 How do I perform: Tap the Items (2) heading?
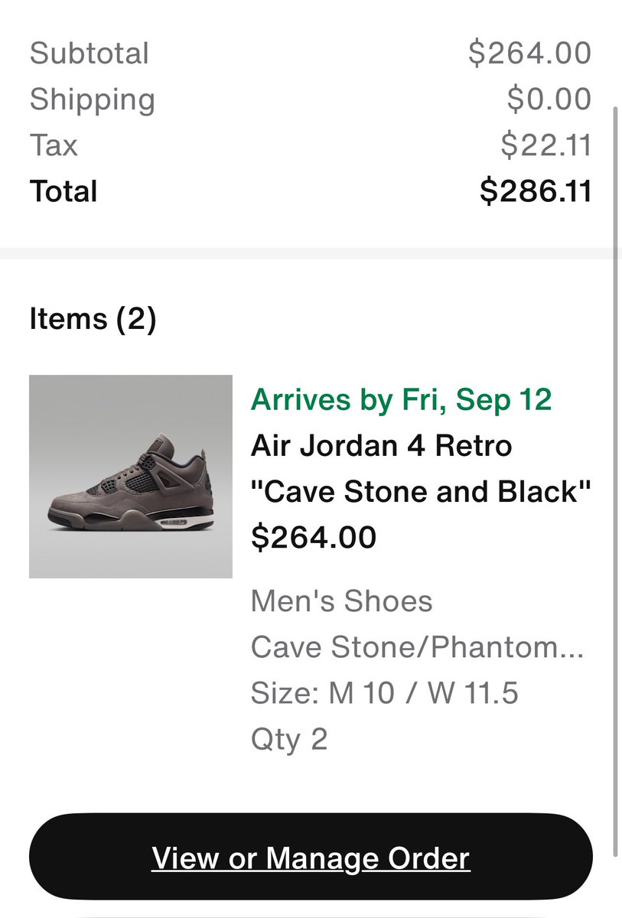click(x=93, y=318)
